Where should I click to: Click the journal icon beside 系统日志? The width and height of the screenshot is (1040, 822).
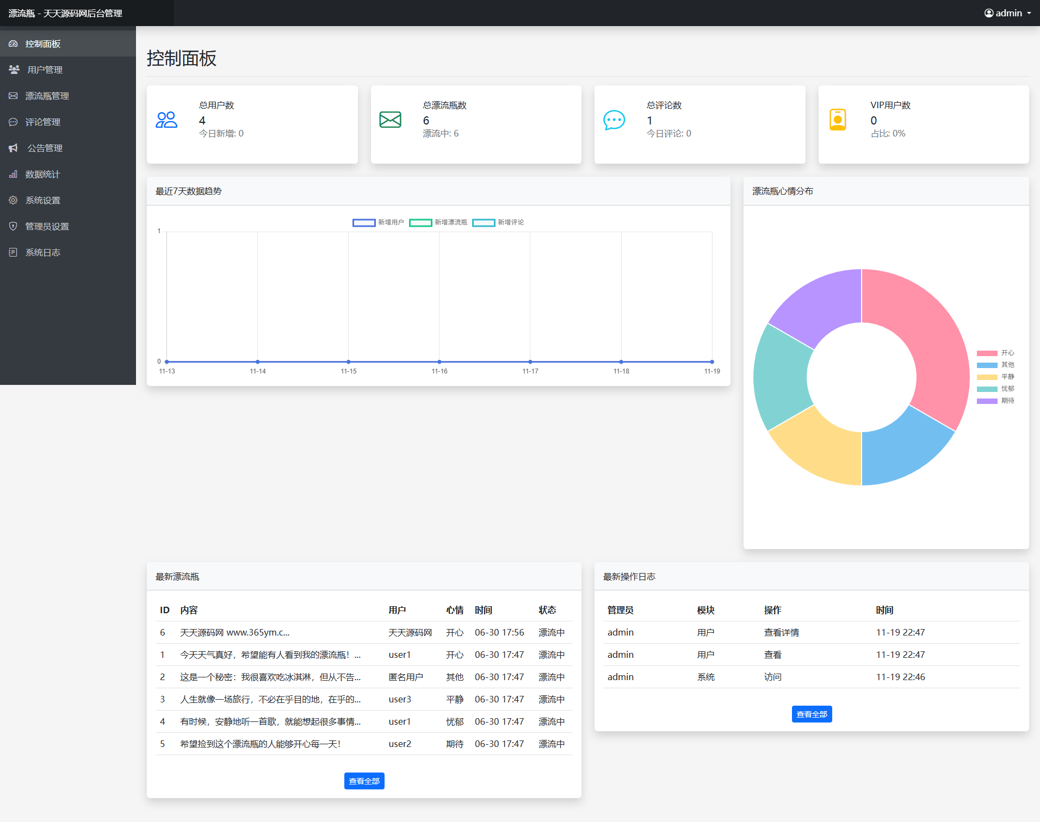point(13,252)
